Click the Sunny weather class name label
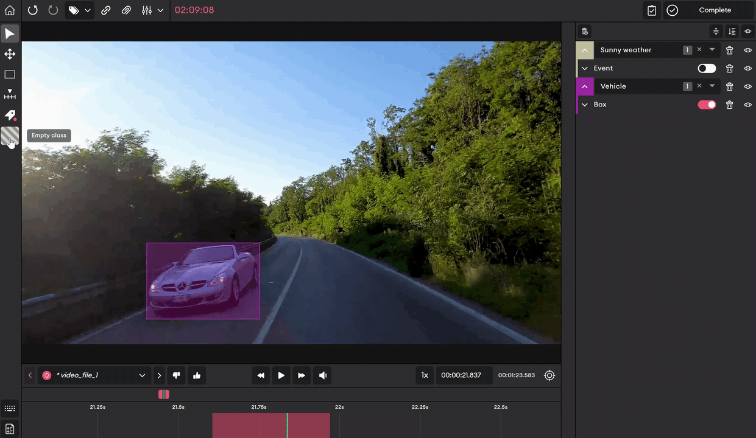This screenshot has width=756, height=438. [x=626, y=50]
